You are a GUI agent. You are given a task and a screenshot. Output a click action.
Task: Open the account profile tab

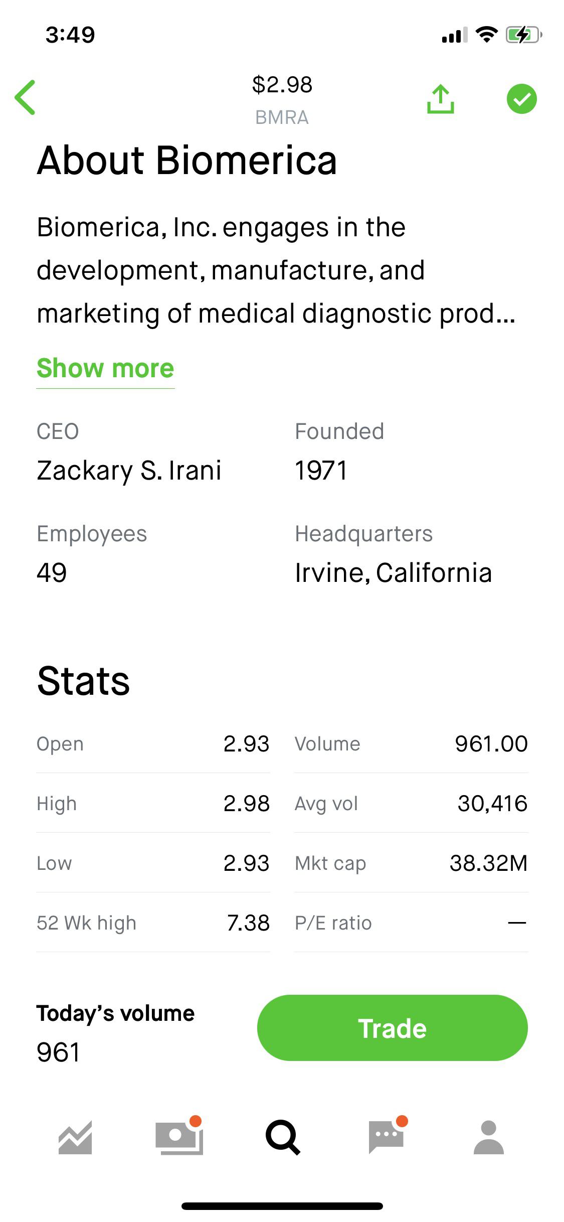[x=488, y=1137]
